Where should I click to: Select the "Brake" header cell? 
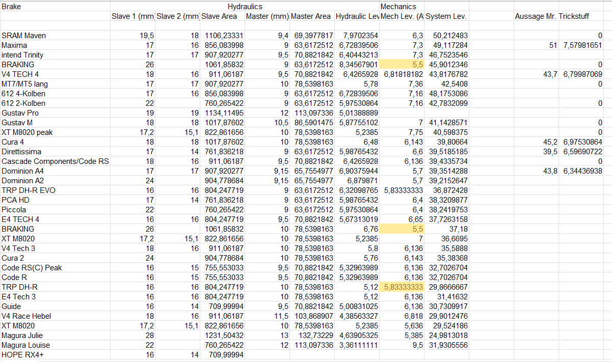11,7
